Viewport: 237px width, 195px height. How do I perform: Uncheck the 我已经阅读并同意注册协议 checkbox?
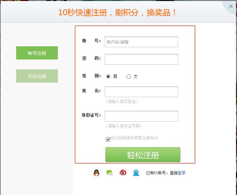[108, 139]
